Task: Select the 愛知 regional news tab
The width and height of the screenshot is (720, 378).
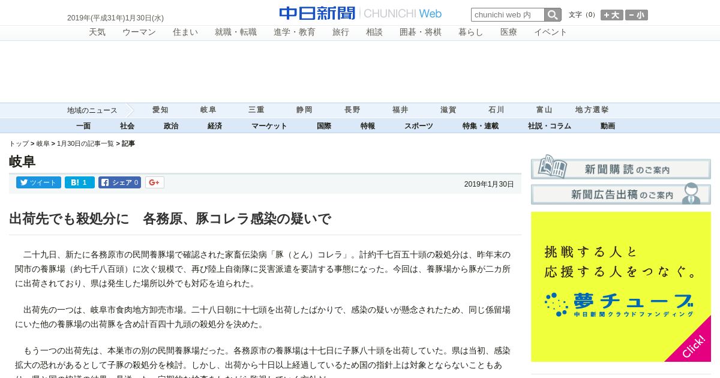Action: (160, 110)
